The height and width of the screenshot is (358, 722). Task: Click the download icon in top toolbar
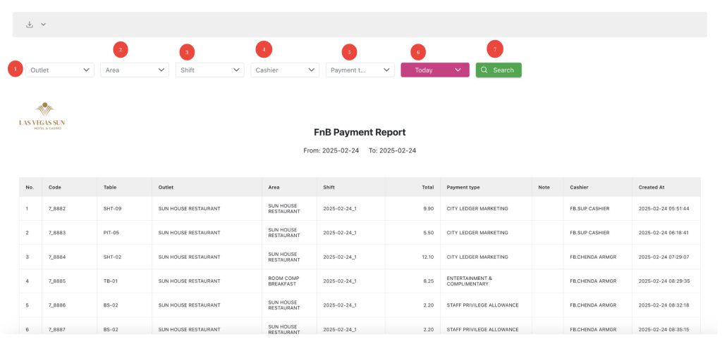pyautogui.click(x=30, y=25)
